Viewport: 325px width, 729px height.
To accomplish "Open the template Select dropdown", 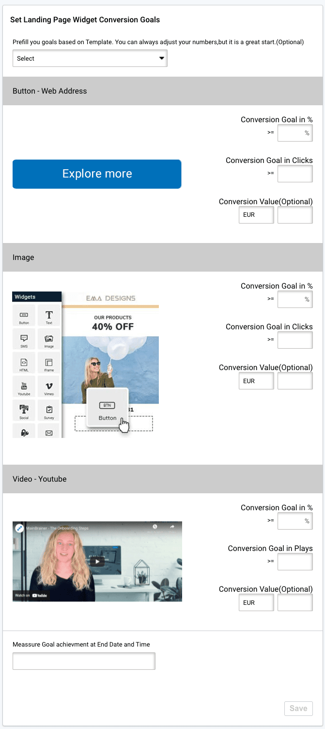I will tap(90, 58).
